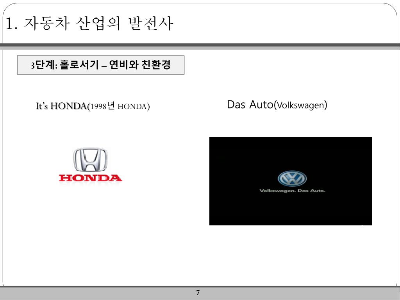Click the blue Volkswagen VW circle logo
This screenshot has width=400, height=300.
click(292, 179)
